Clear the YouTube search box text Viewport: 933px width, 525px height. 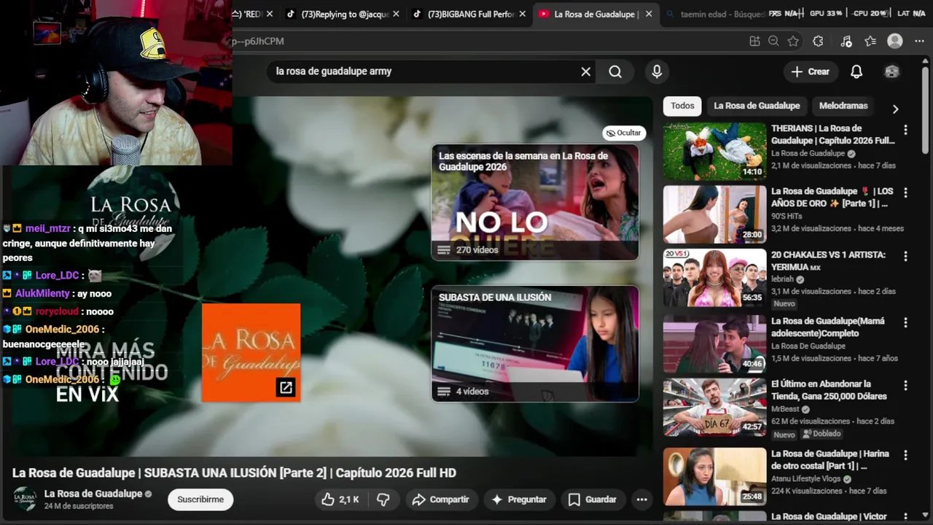(585, 71)
